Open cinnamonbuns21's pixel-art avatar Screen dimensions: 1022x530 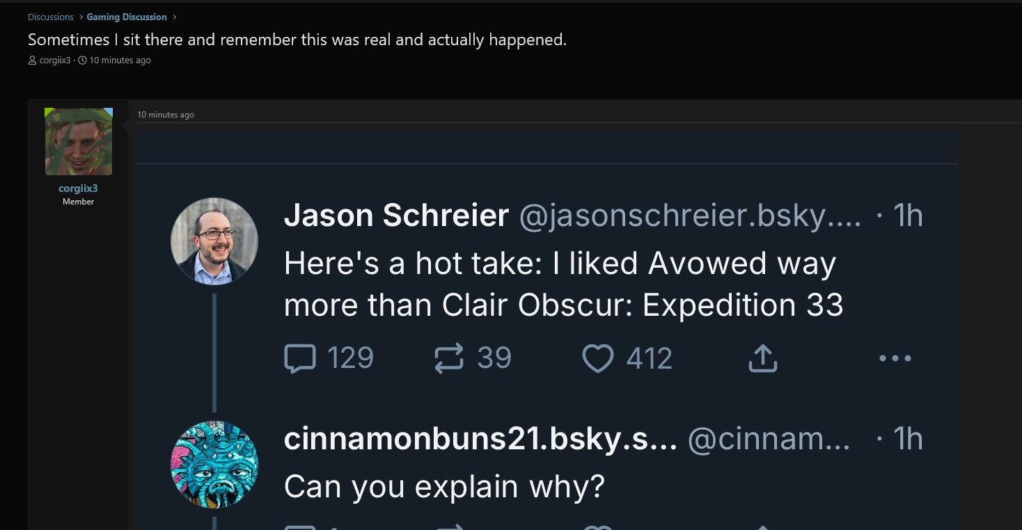pyautogui.click(x=214, y=465)
